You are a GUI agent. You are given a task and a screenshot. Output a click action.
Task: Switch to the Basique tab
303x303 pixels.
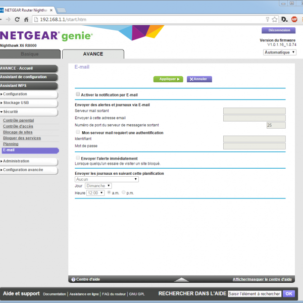tap(29, 54)
